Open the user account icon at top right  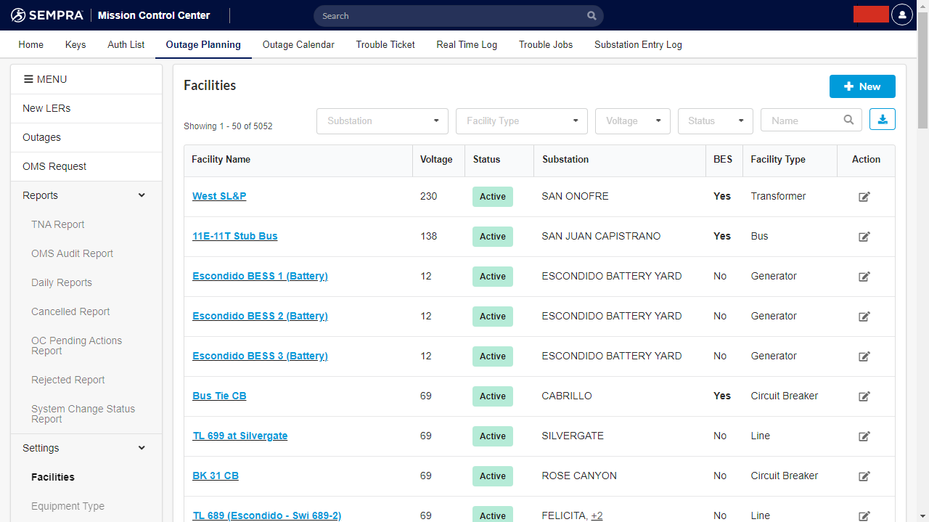(x=901, y=15)
